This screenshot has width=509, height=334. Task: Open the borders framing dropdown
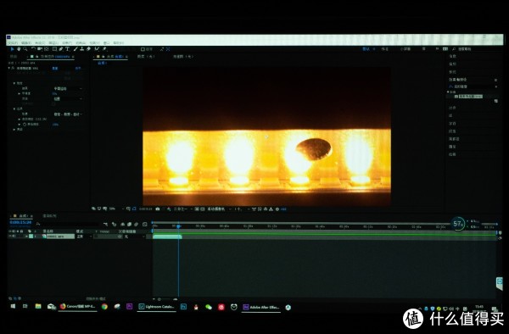[x=68, y=114]
